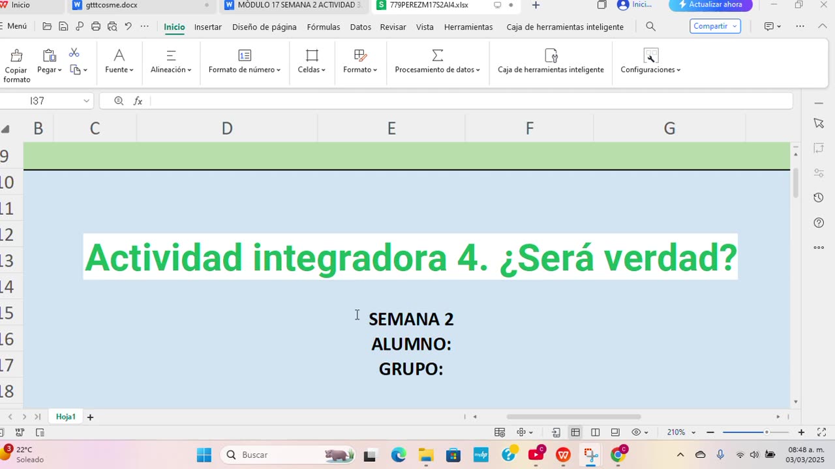Image resolution: width=835 pixels, height=469 pixels.
Task: Switch to Diseño de página tab
Action: click(x=264, y=27)
